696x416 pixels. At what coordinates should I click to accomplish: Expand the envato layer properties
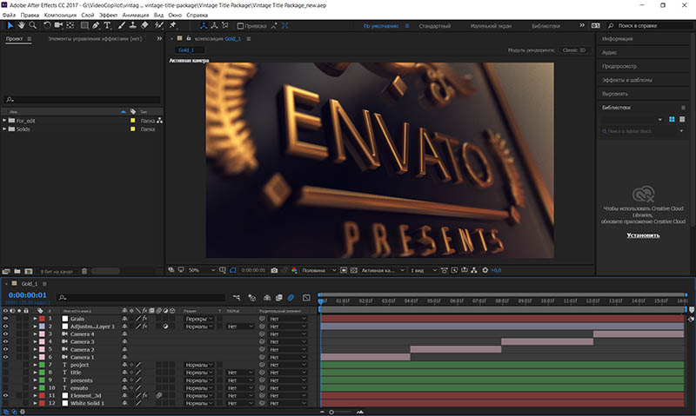tap(35, 387)
